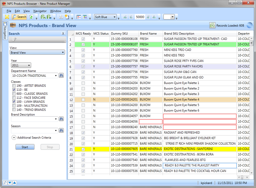Click the vertical scrollbar thumb of the grid
The height and width of the screenshot is (188, 256).
coord(252,43)
